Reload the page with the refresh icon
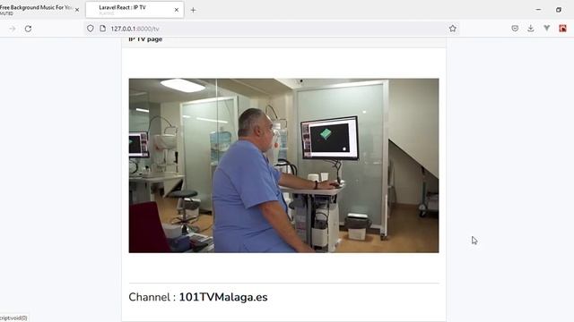This screenshot has height=322, width=574. 28,29
